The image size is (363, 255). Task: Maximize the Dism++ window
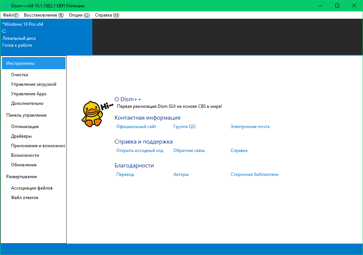pyautogui.click(x=337, y=6)
